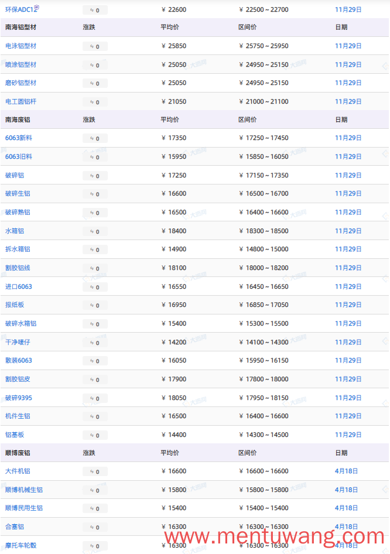The width and height of the screenshot is (390, 554).
Task: Click the change indicator in 报纸板 row
Action: click(95, 306)
